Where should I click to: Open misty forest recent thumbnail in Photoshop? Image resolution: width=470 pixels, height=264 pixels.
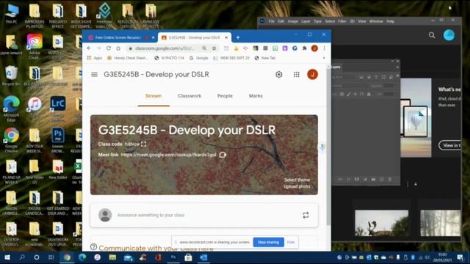pyautogui.click(x=441, y=223)
